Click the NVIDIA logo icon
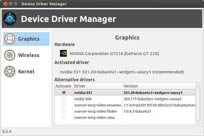The image size is (204, 136). click(x=63, y=53)
